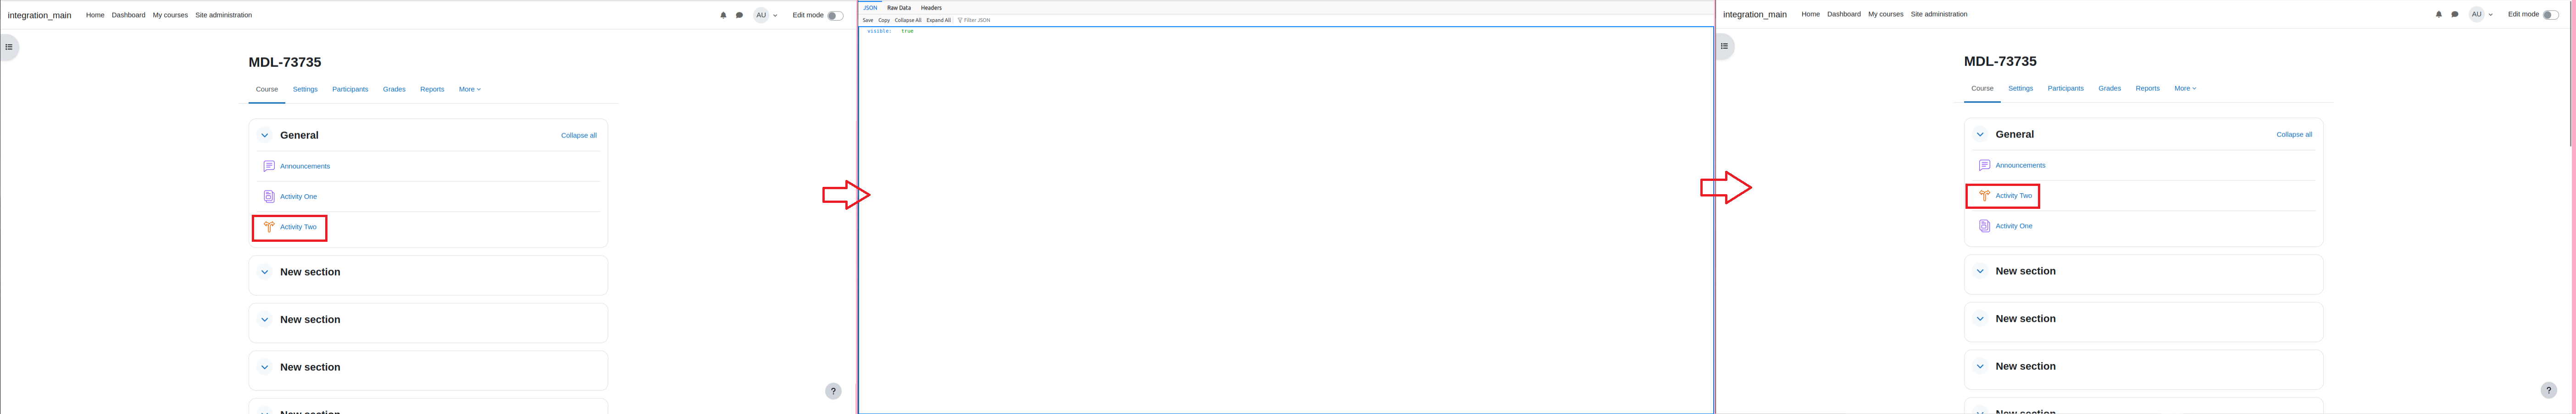Screen dimensions: 2576x414
Task: Open course index drawer in right page
Action: (x=1724, y=46)
